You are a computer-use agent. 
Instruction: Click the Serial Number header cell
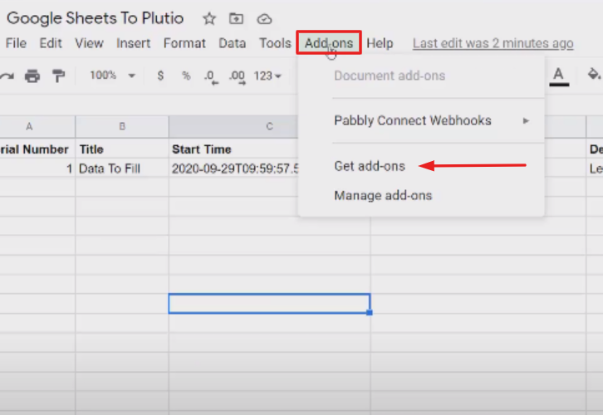point(37,149)
